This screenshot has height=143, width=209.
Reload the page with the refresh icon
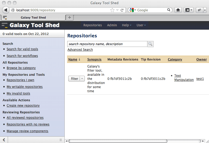[x=122, y=10]
